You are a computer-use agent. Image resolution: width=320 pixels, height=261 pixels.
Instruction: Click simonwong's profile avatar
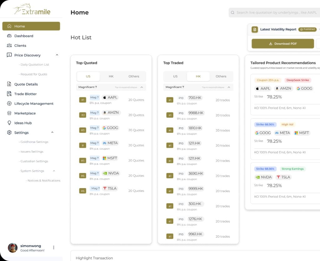click(12, 248)
